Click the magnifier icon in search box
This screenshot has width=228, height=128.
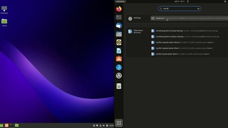click(x=161, y=9)
